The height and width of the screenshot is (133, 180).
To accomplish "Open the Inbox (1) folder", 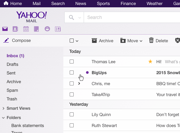I will (x=15, y=56).
